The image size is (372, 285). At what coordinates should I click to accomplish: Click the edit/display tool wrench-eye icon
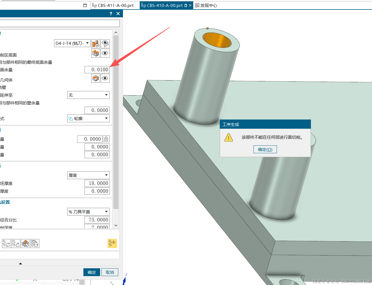pyautogui.click(x=105, y=44)
